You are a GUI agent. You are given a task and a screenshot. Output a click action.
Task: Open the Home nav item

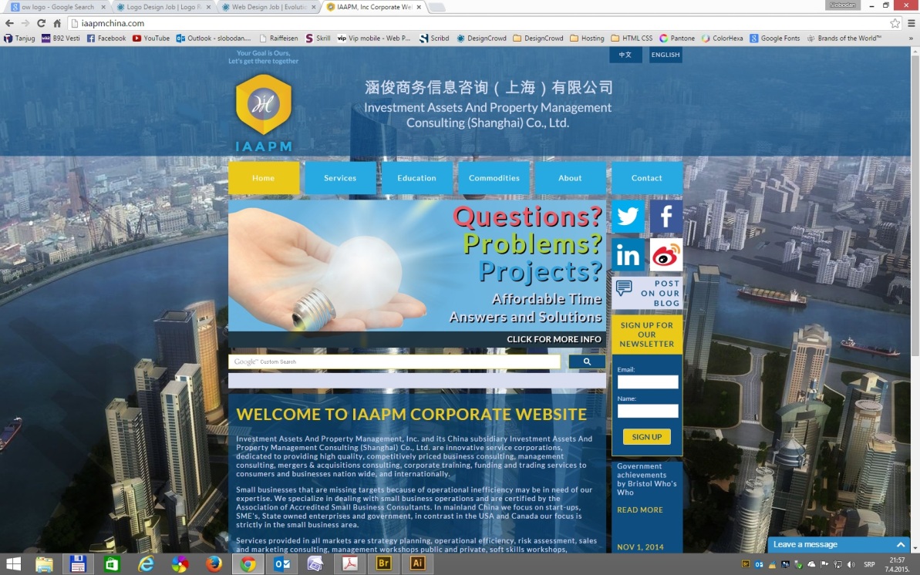pos(264,178)
